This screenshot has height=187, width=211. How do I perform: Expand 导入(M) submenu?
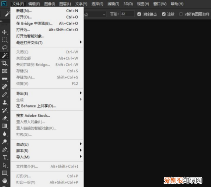(47, 157)
